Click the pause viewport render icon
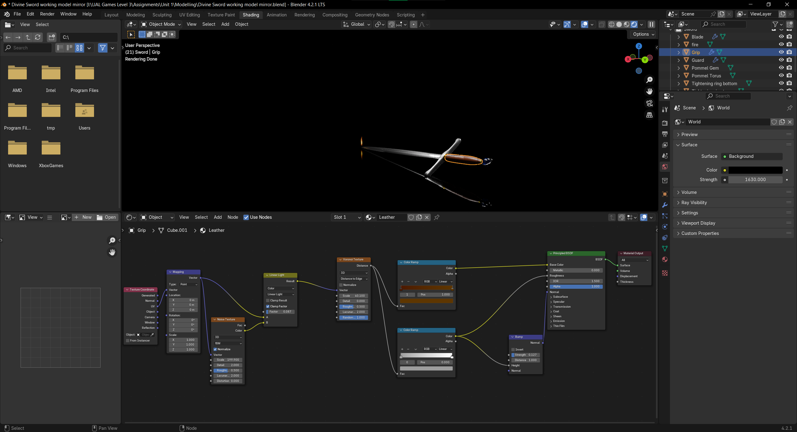The height and width of the screenshot is (432, 797). pos(651,24)
